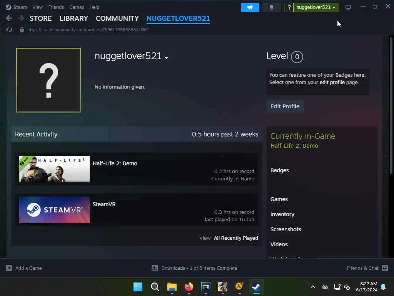Click the app icon left of the lambda icon
Screen dimensions: 394x296
pos(223,287)
